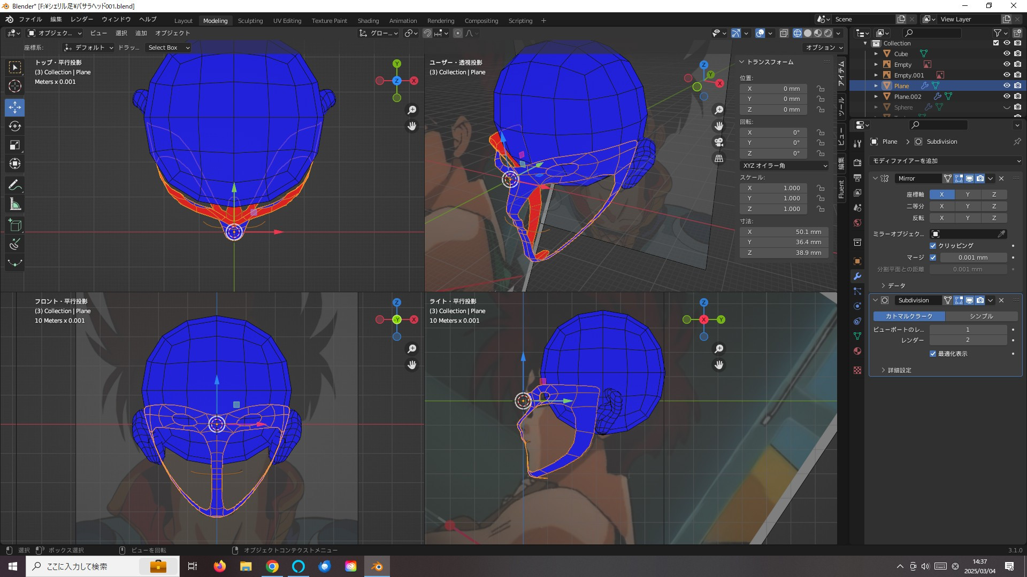Toggle Subdivision modifier render camera icon
Viewport: 1027px width, 577px height.
coord(980,300)
